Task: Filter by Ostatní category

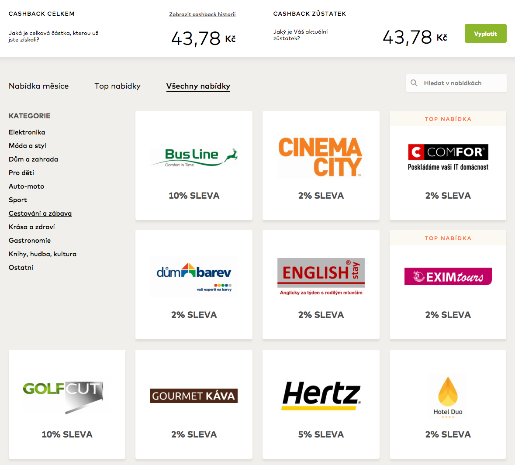Action: (x=21, y=268)
